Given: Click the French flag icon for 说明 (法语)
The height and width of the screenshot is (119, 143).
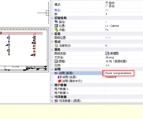Looking at the screenshot, I should [x=60, y=77].
